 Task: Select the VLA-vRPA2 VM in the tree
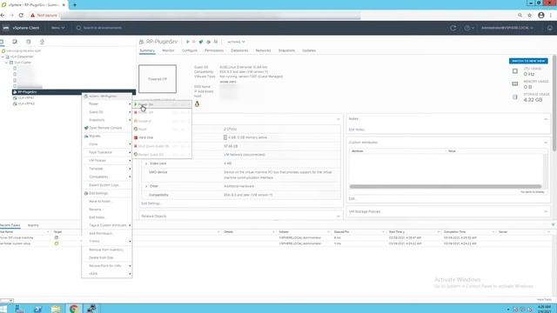pos(26,103)
